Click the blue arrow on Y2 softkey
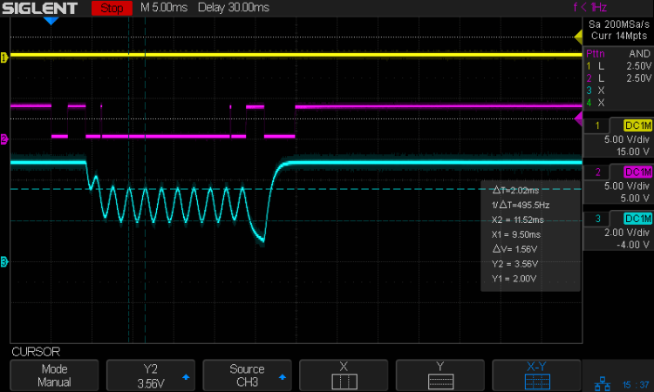 coord(186,377)
